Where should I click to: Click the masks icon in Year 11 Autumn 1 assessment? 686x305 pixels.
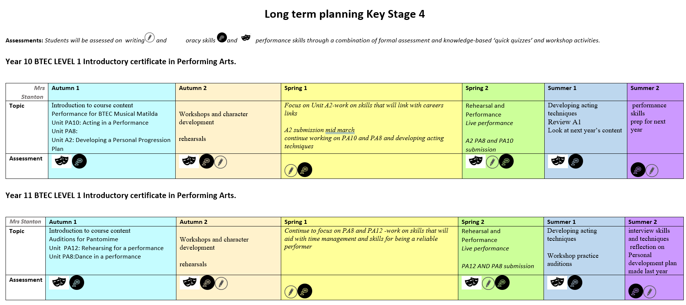tap(59, 283)
